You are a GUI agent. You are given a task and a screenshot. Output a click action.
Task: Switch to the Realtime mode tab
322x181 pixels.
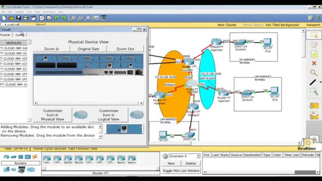[307, 148]
